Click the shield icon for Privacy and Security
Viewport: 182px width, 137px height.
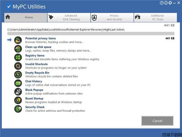coord(94,18)
